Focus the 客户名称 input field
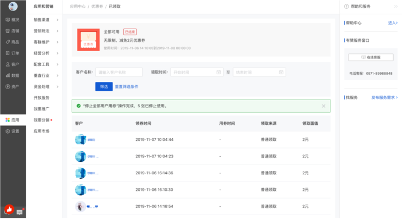Viewport: 402px width, 220px height. (x=118, y=72)
